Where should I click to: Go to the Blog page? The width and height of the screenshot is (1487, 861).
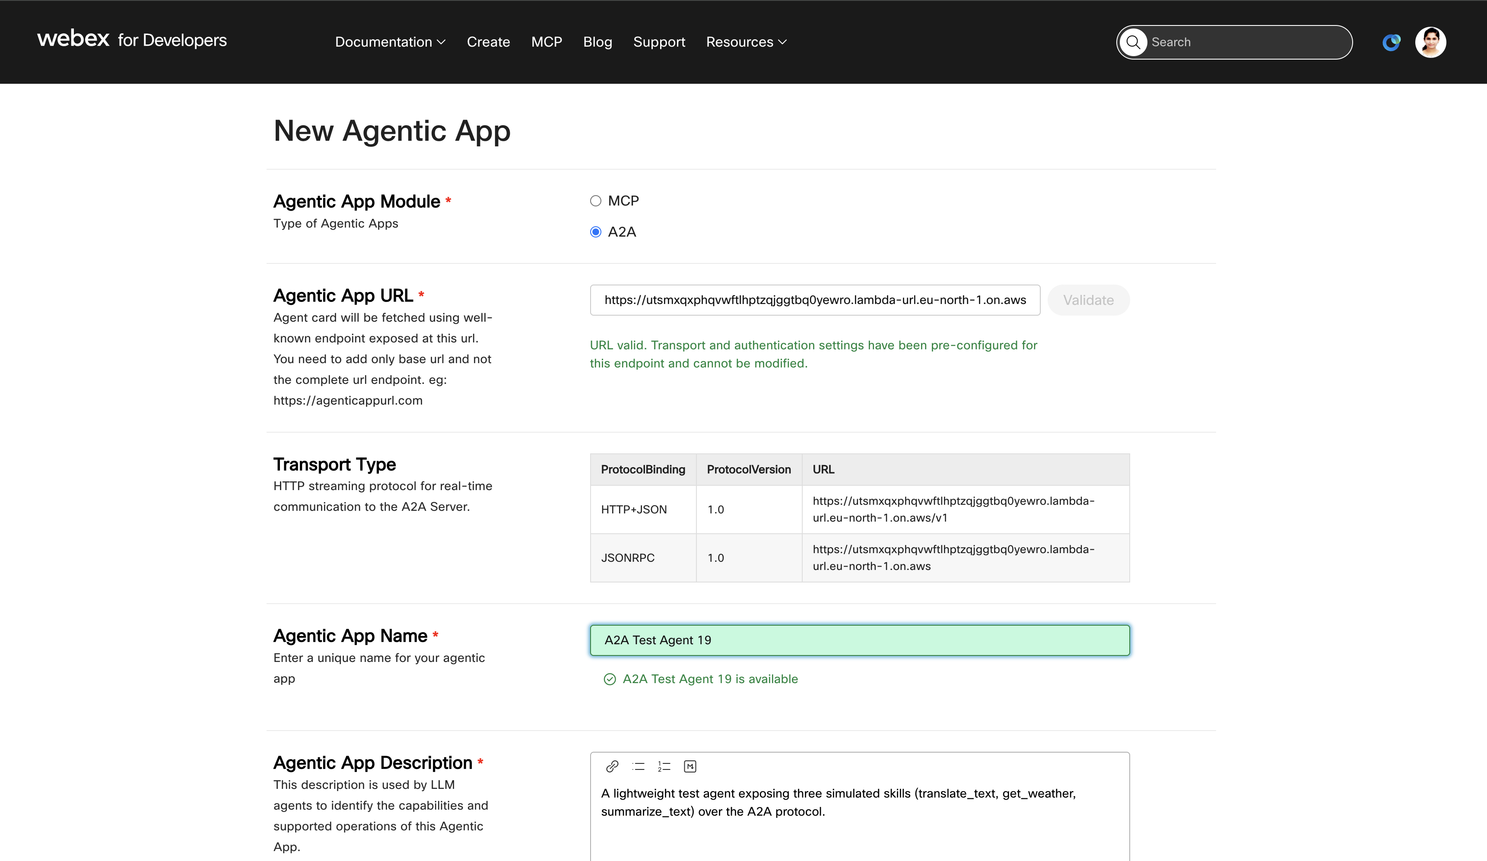pos(597,42)
